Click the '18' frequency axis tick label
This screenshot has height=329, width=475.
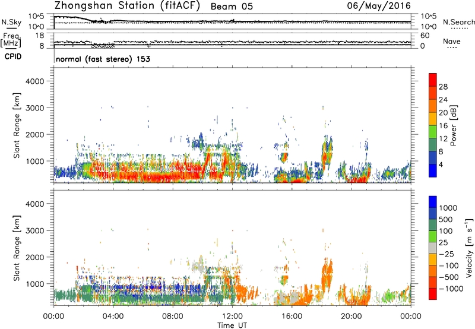[x=39, y=36]
